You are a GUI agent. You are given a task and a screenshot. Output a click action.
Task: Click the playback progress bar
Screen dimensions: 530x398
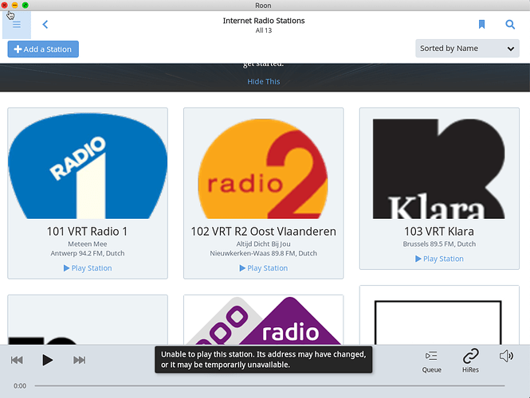[269, 385]
